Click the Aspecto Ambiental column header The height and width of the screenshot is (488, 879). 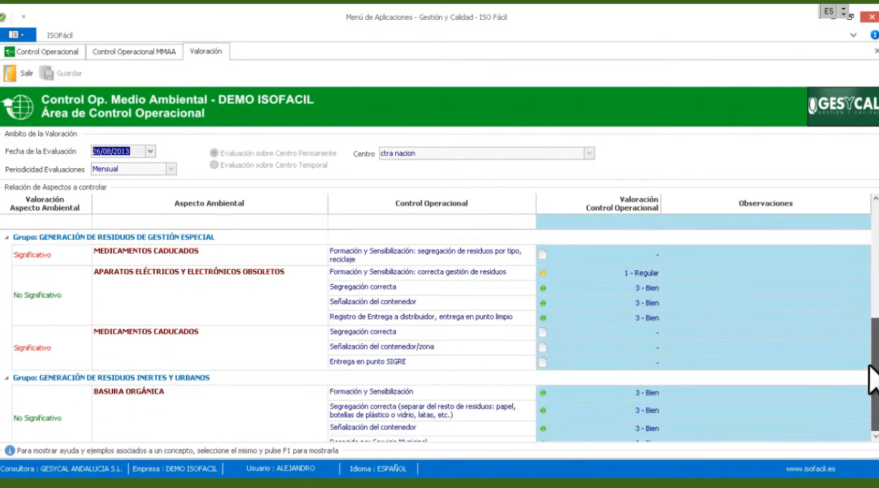[209, 203]
